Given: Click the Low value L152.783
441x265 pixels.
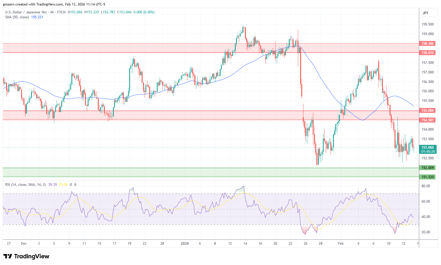Looking at the screenshot, I should pos(108,12).
